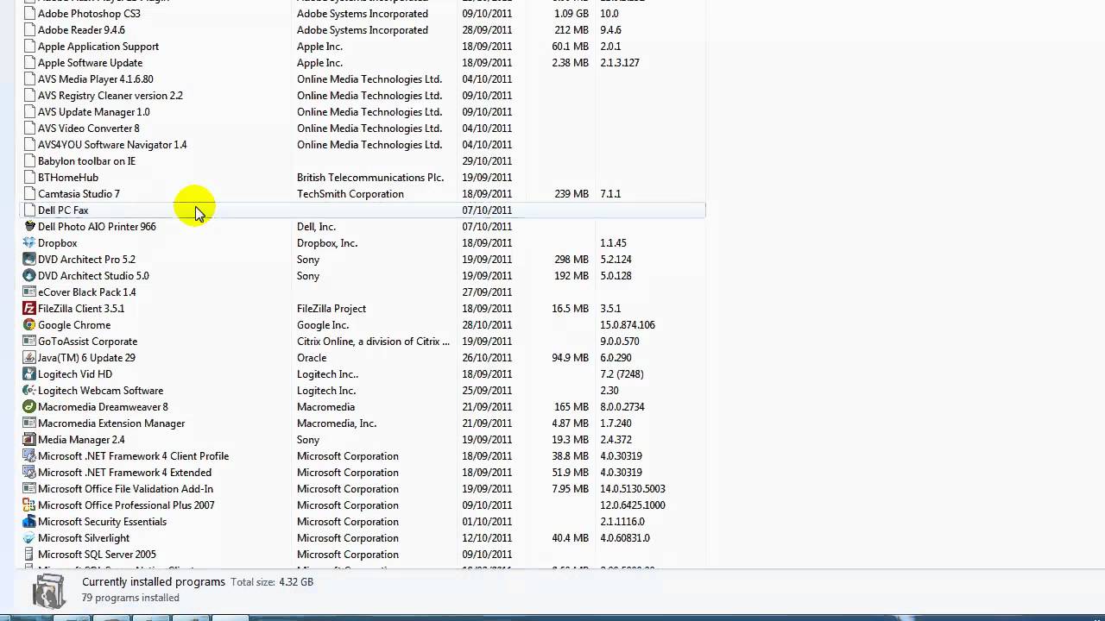This screenshot has height=621, width=1105.
Task: Click the Dropbox program icon
Action: pos(29,243)
